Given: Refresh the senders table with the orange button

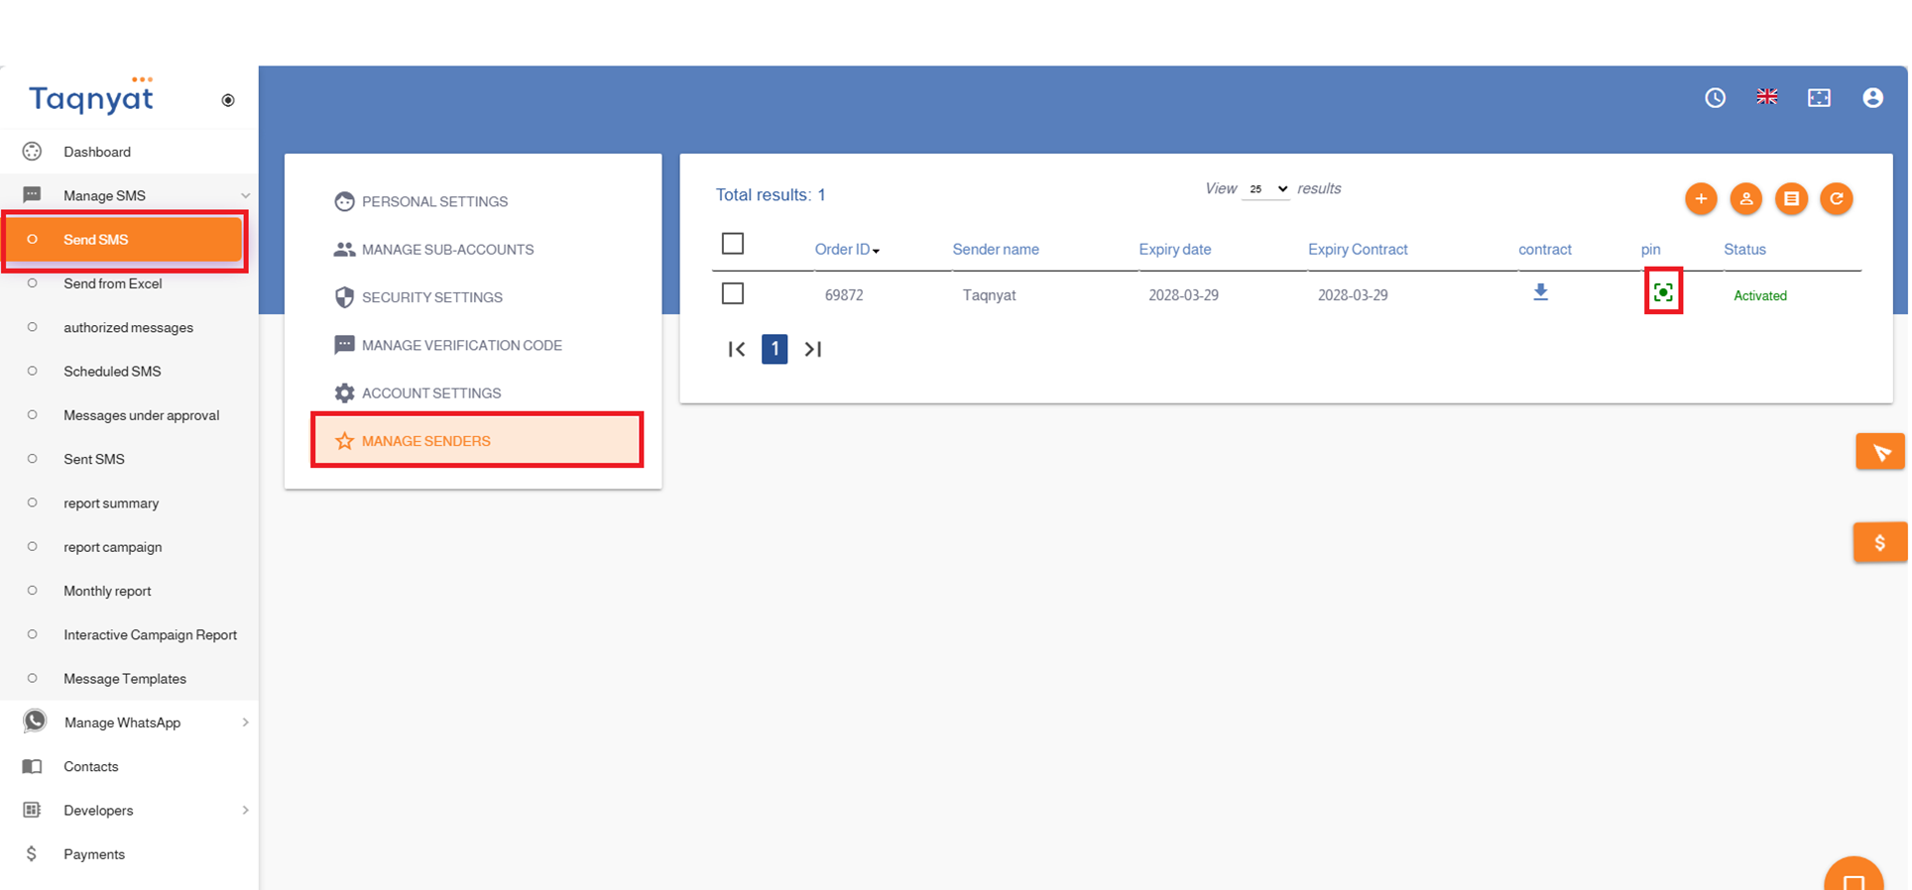Looking at the screenshot, I should pos(1837,199).
